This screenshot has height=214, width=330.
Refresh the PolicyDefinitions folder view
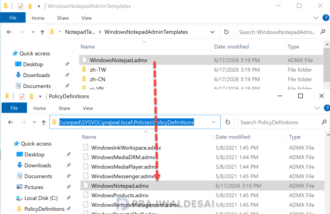point(228,122)
